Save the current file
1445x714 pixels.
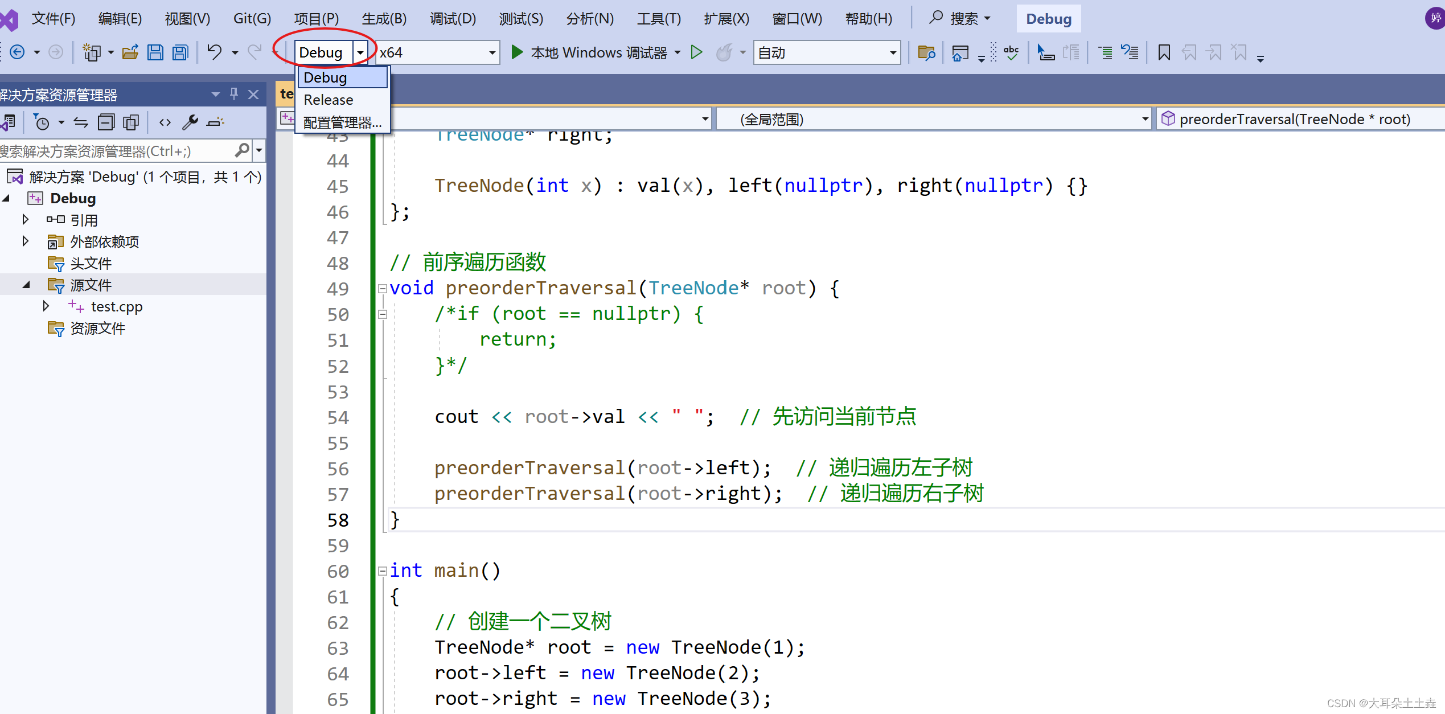pyautogui.click(x=155, y=52)
